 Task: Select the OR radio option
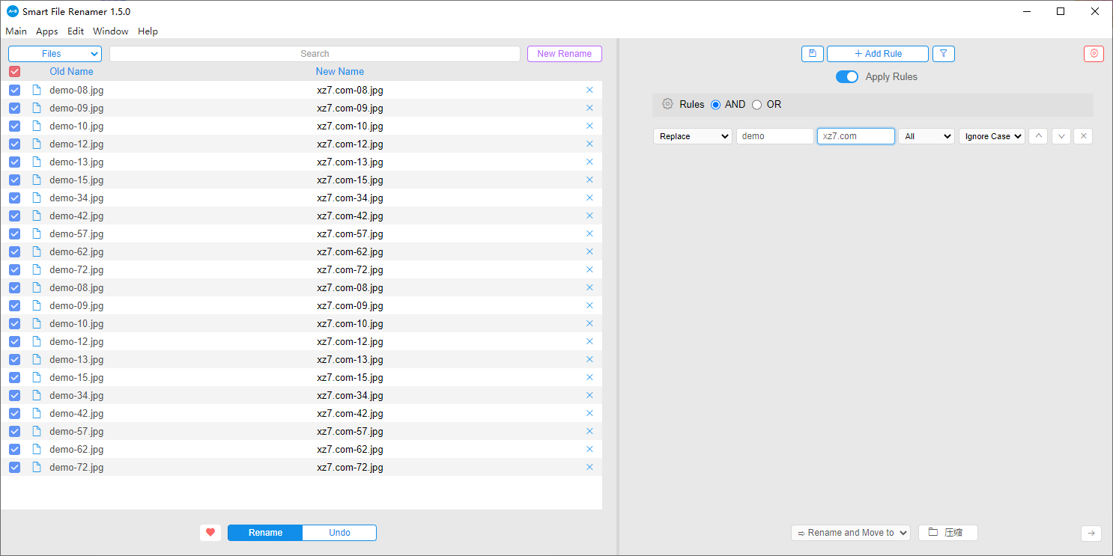coord(756,105)
